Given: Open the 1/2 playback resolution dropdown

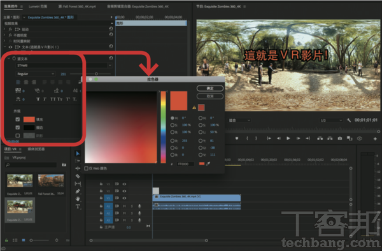Looking at the screenshot, I should 331,120.
